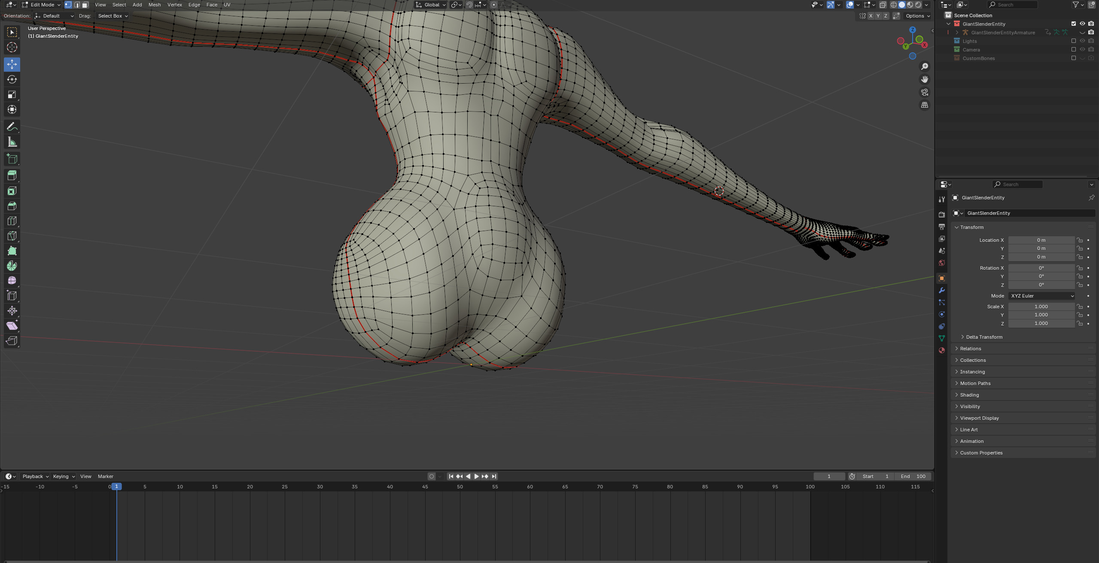
Task: Open the Modifiers properties tab (wrench)
Action: (942, 290)
